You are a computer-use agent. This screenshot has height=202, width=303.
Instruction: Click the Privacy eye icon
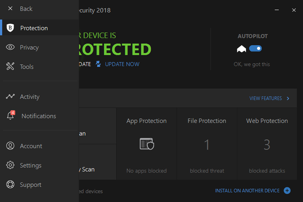coord(10,48)
